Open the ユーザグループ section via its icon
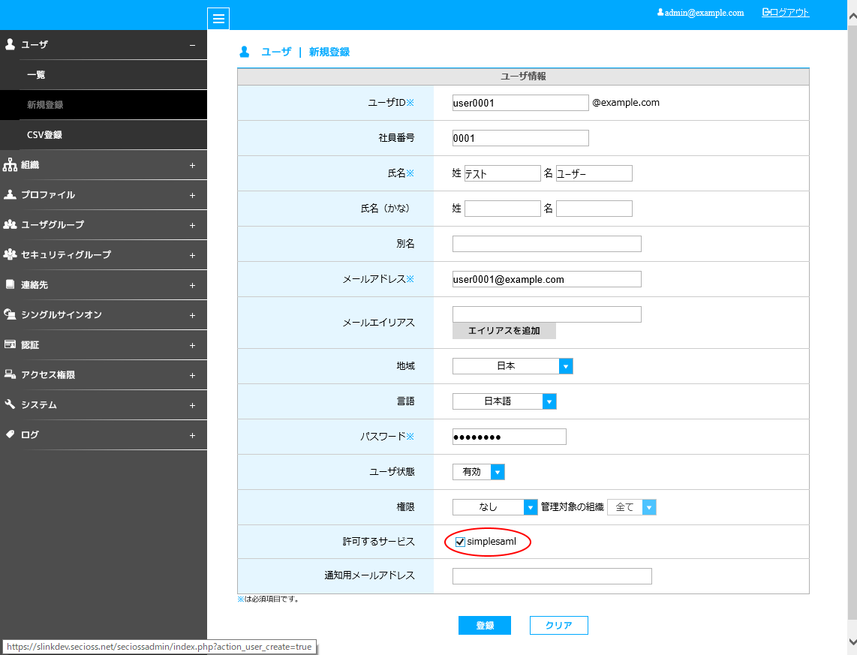Viewport: 857px width, 655px height. point(10,224)
